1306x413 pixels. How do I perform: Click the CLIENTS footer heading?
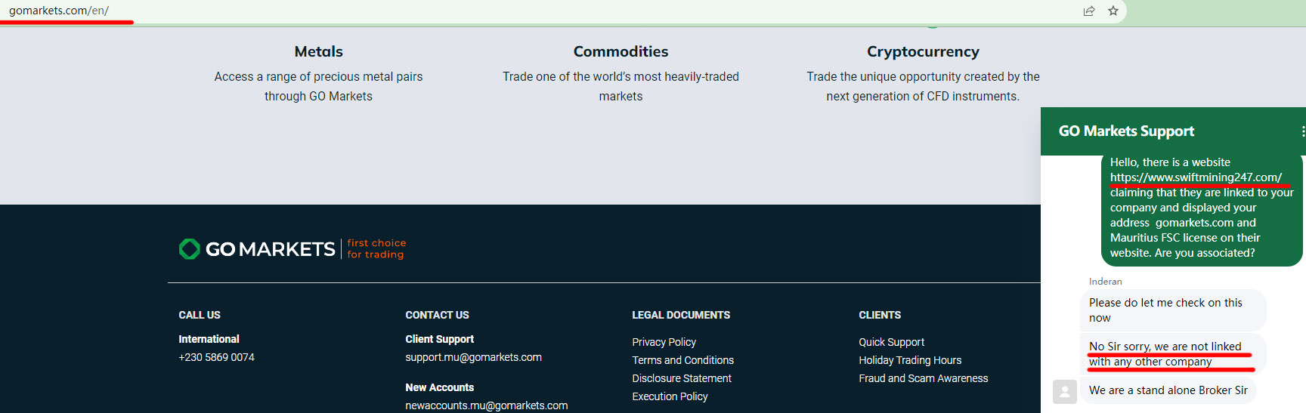point(880,315)
